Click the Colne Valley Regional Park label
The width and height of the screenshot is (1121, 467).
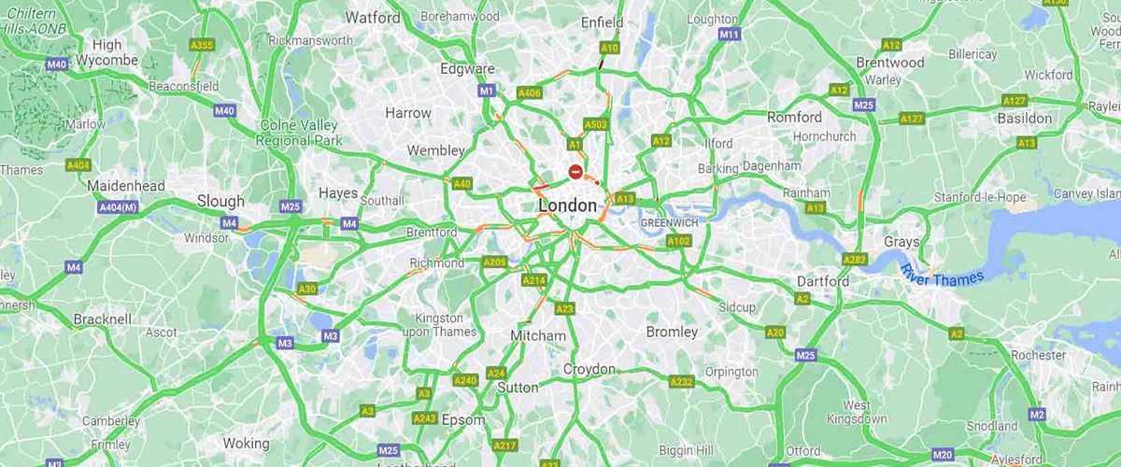click(x=299, y=134)
